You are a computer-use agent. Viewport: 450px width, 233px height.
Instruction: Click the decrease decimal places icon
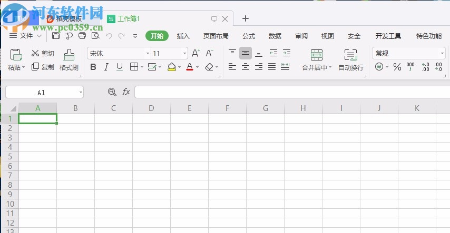[438, 67]
